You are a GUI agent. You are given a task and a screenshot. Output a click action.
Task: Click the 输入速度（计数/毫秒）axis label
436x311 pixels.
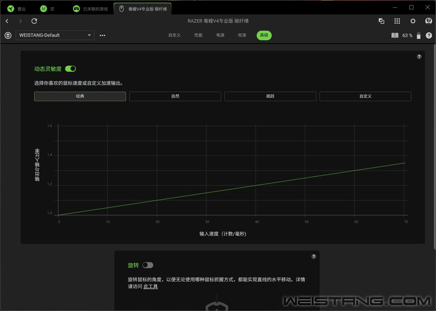(x=223, y=234)
